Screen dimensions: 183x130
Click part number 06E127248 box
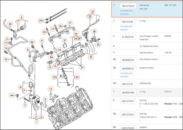pos(127,22)
